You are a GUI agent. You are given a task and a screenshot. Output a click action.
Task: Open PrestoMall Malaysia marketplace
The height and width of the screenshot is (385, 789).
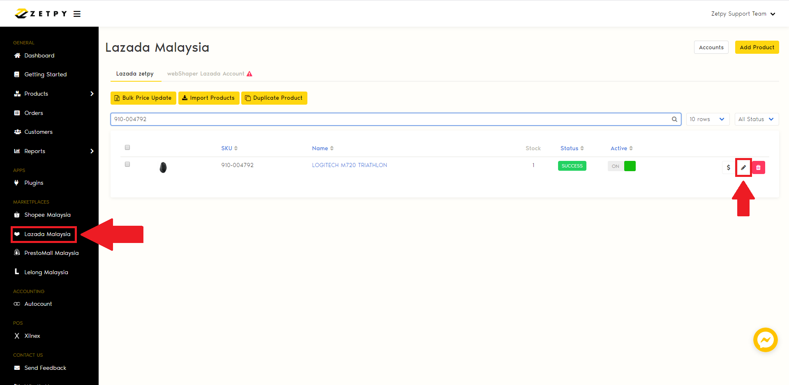[51, 253]
